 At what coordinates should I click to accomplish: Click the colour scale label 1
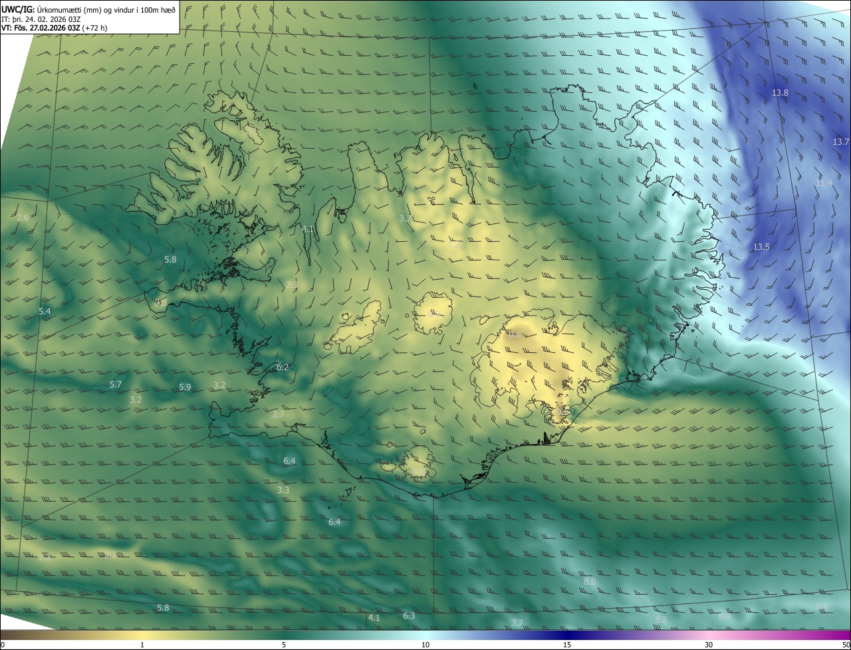point(142,645)
